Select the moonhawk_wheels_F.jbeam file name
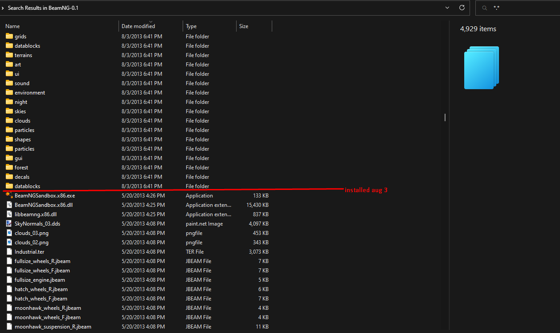 (x=48, y=317)
